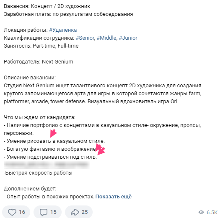Viewport: 223px width, 218px height.
Task: Select the #Junior hashtag link
Action: 128,38
